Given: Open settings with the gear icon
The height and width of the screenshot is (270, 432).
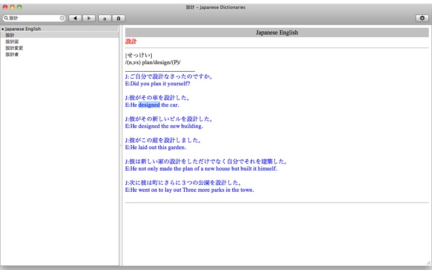Looking at the screenshot, I should pos(422,18).
